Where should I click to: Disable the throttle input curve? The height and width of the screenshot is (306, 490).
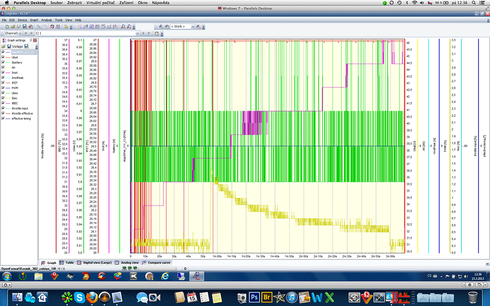[4, 108]
